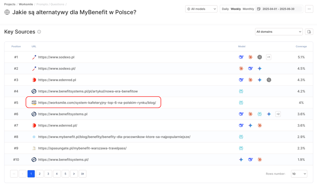Click the DeepSeek whale icon on row #1
The image size is (317, 186).
click(241, 57)
